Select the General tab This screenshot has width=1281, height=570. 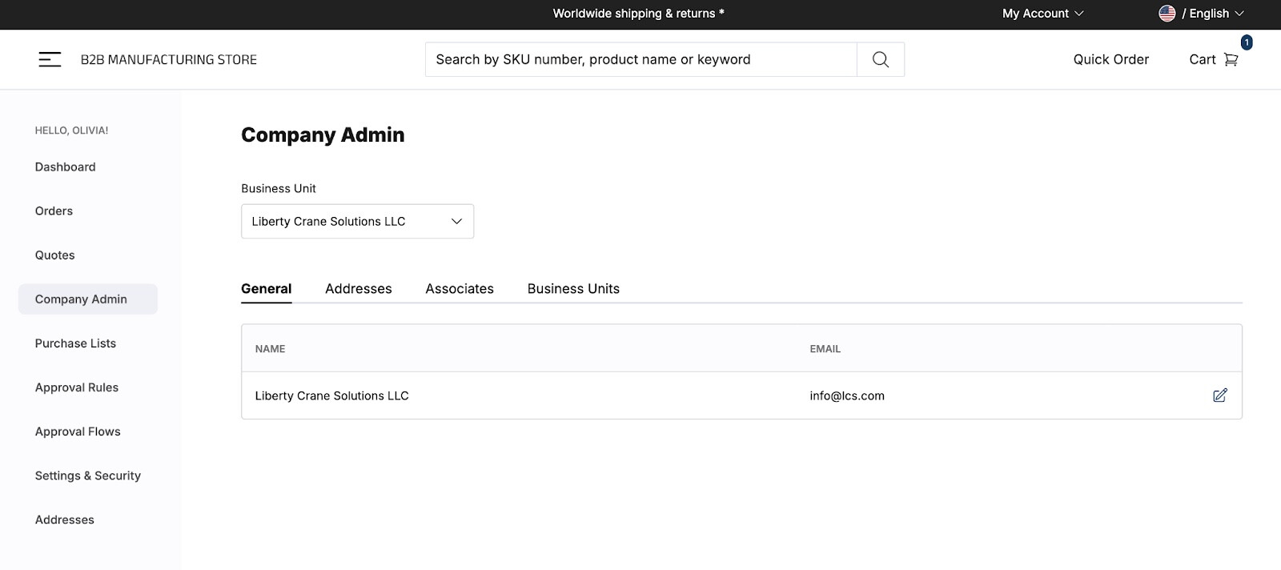pyautogui.click(x=266, y=289)
